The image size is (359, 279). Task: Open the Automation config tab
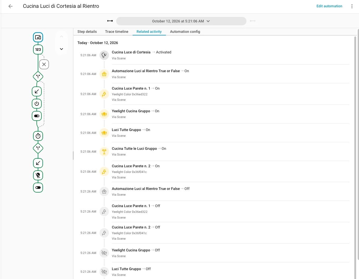pos(185,32)
